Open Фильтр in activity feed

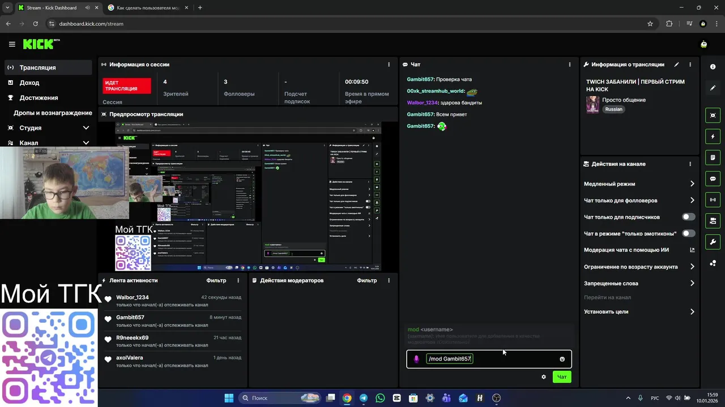(x=216, y=280)
